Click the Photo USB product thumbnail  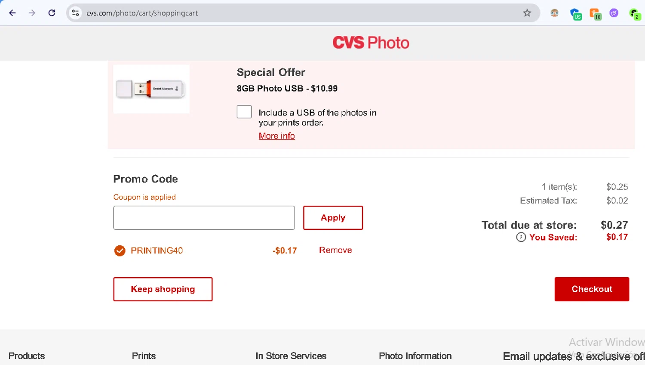(x=151, y=89)
